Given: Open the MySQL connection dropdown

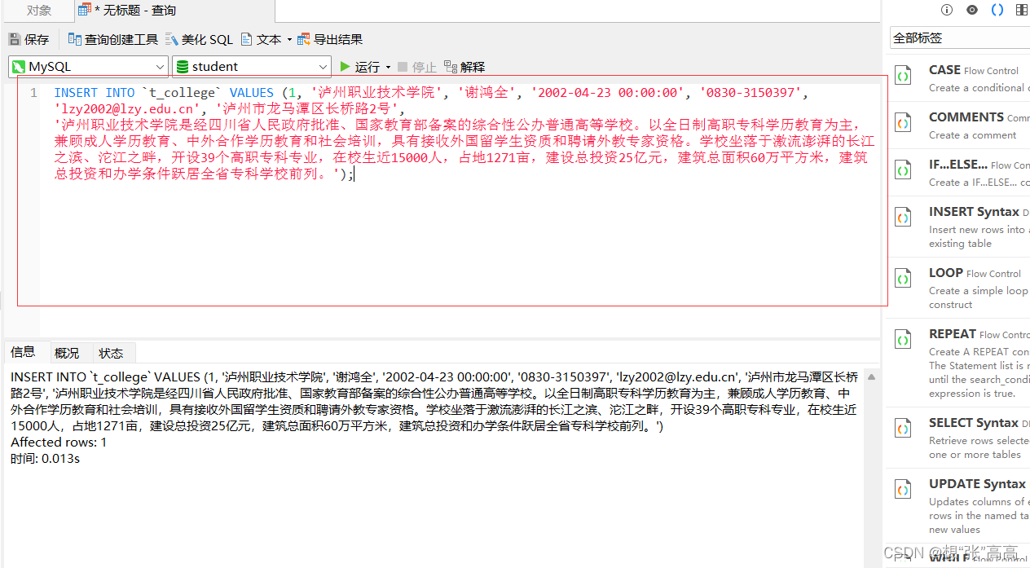Looking at the screenshot, I should coord(88,66).
